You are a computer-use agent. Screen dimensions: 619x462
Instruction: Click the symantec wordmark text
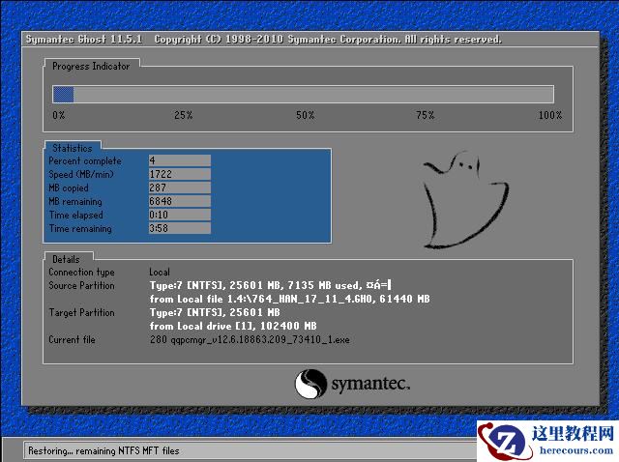coord(370,385)
